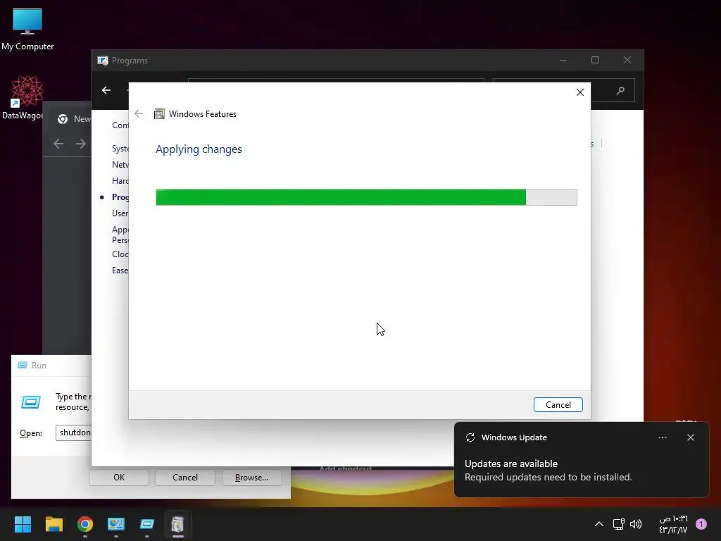
Task: Open the DataWagon desktop shortcut
Action: 23,97
